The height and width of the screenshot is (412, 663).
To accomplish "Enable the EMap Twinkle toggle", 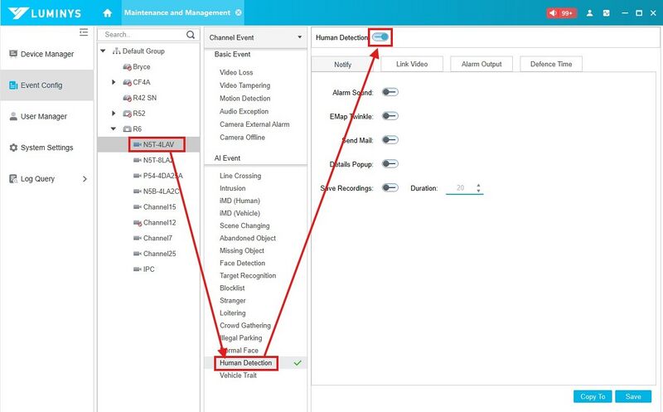I will [x=390, y=116].
